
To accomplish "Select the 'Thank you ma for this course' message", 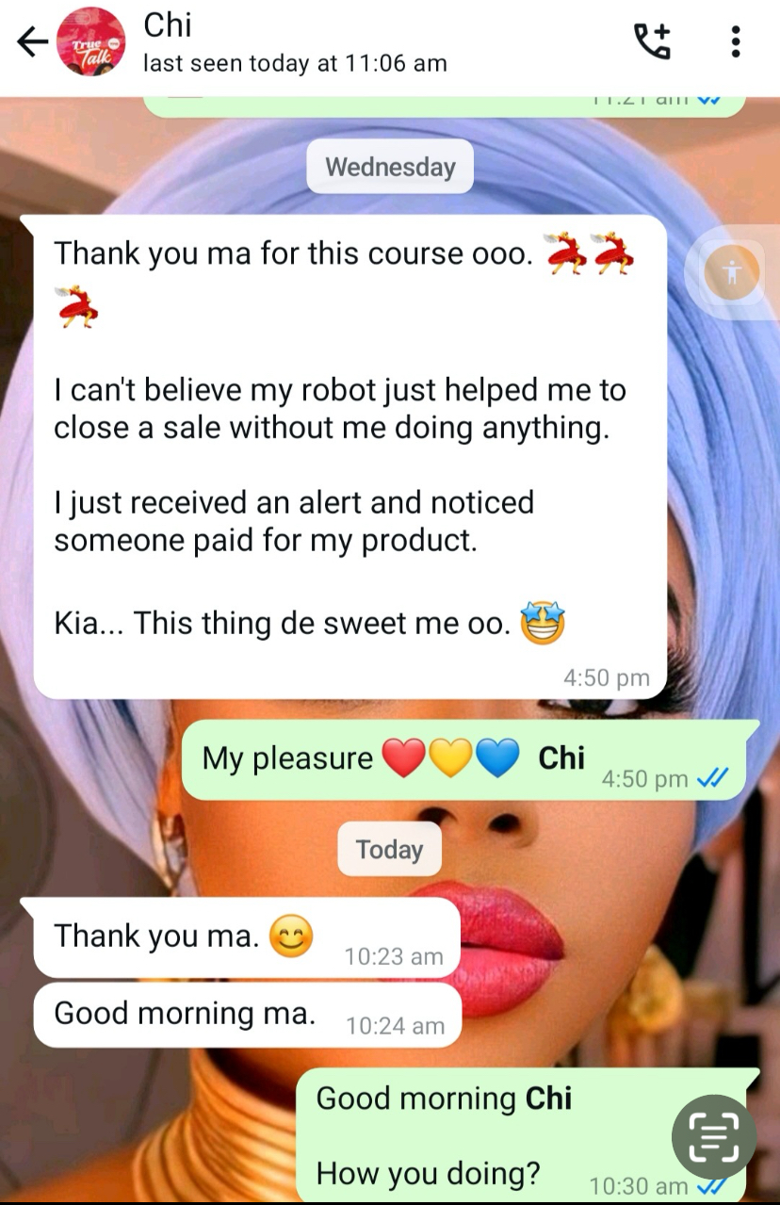I will click(350, 457).
